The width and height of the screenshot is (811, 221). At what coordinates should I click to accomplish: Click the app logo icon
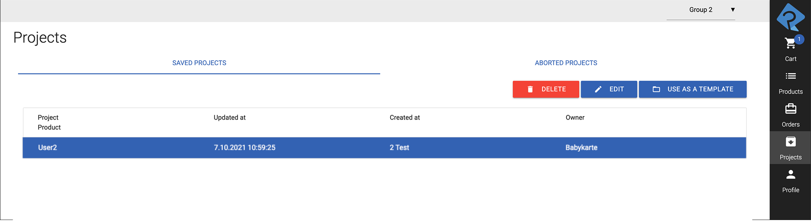tap(791, 17)
